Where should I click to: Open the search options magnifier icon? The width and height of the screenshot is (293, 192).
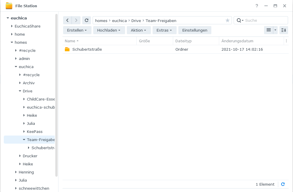point(240,21)
